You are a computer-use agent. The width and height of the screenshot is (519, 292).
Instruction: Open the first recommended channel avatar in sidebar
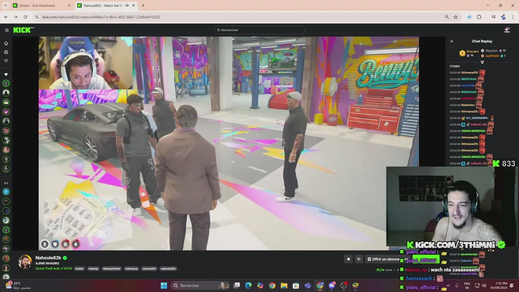point(6,192)
